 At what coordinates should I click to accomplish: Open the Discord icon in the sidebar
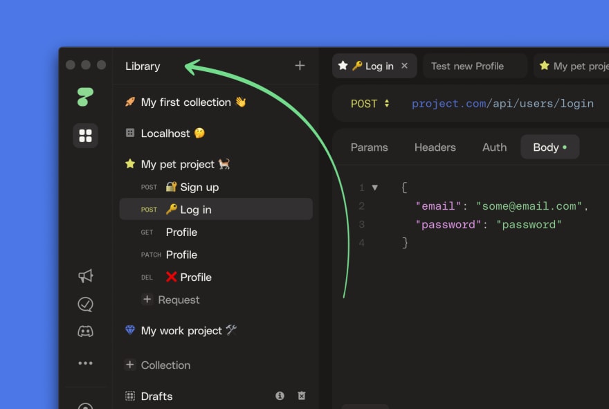pos(85,331)
